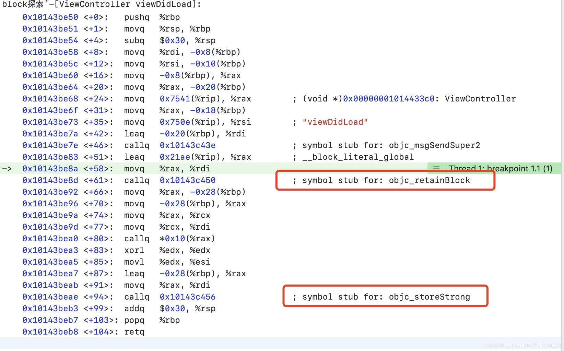This screenshot has width=564, height=351.
Task: Click address 0x10143be73 at offset +35
Action: [50, 122]
